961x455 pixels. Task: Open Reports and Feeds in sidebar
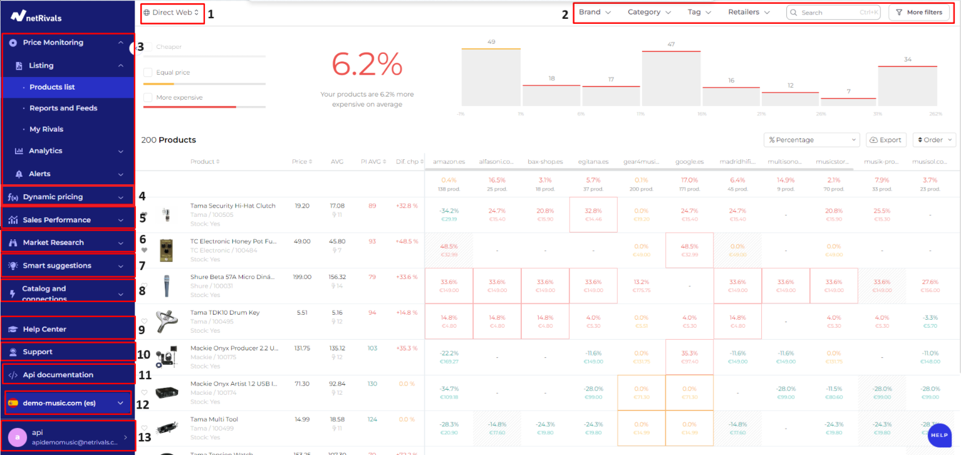(63, 108)
